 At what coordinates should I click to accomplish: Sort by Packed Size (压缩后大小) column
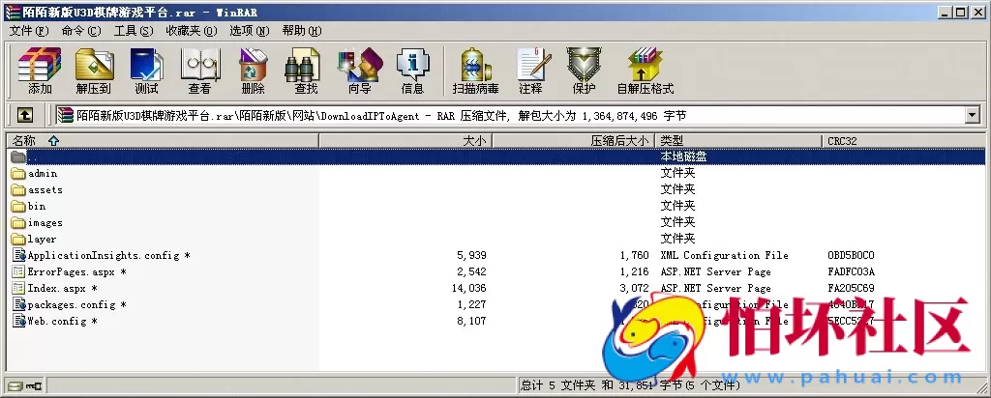tap(573, 141)
